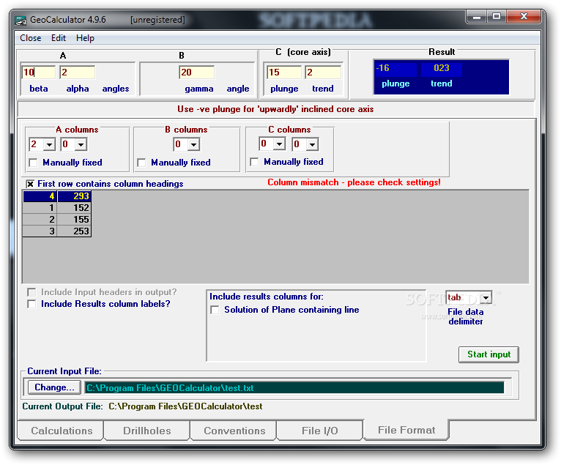This screenshot has height=465, width=561.
Task: Select table cell with value 152
Action: click(75, 208)
